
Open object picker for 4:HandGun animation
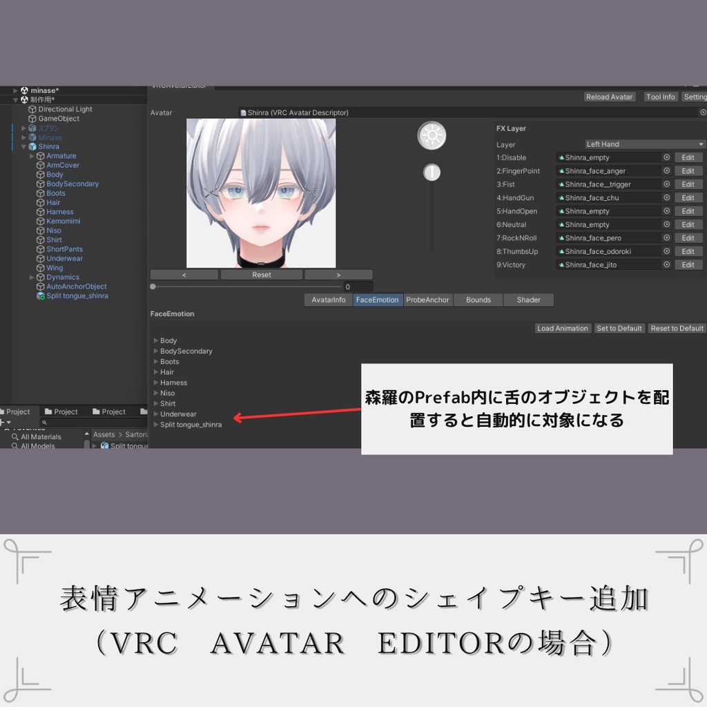[x=666, y=197]
